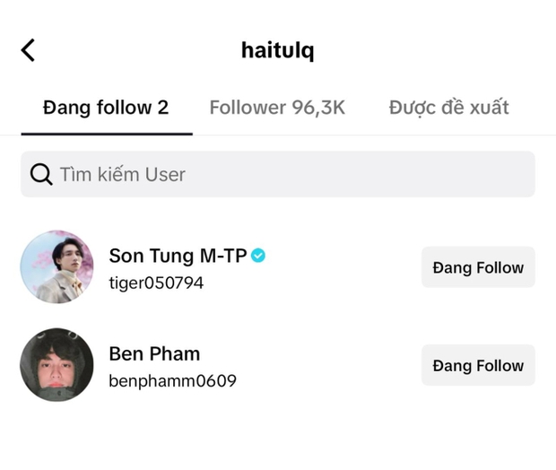Select the tiger050794 username
This screenshot has height=470, width=556.
click(x=156, y=283)
